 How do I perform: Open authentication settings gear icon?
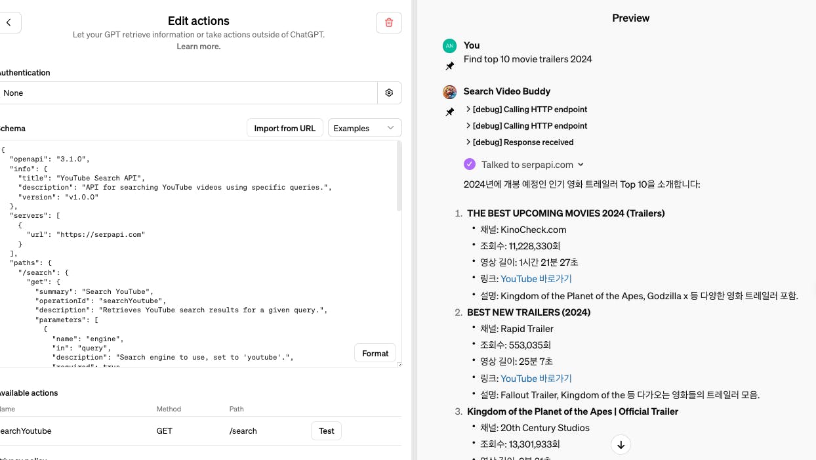389,93
